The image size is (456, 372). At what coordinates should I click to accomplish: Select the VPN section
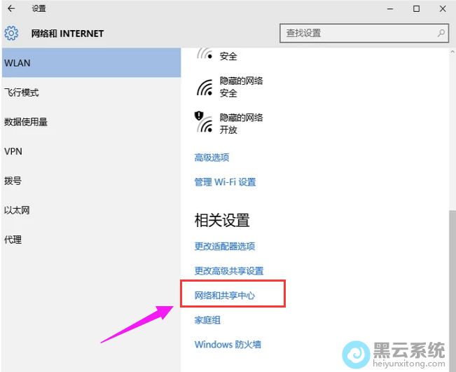(13, 151)
